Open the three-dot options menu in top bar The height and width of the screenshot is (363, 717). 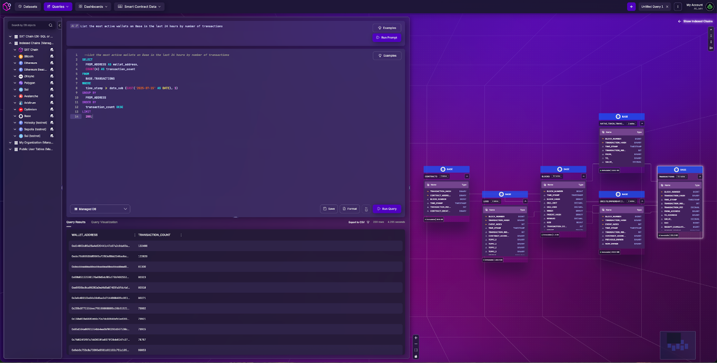[x=678, y=7]
